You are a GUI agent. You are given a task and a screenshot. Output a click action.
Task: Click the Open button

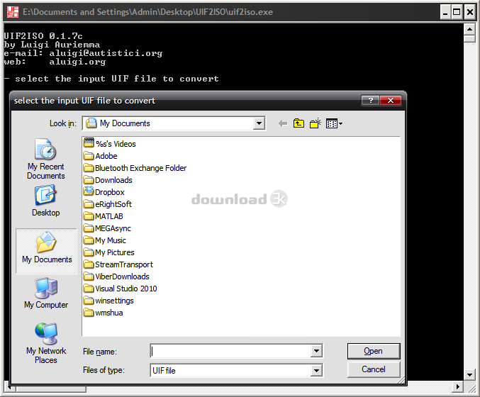coord(374,351)
